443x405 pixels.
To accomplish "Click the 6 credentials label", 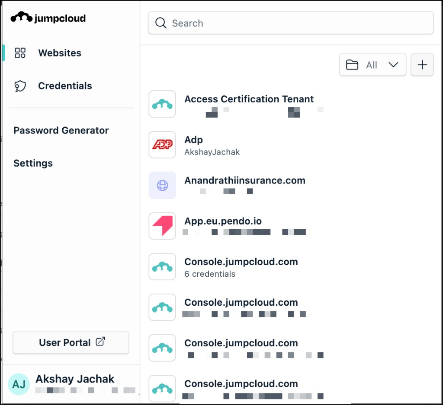I will (x=210, y=274).
